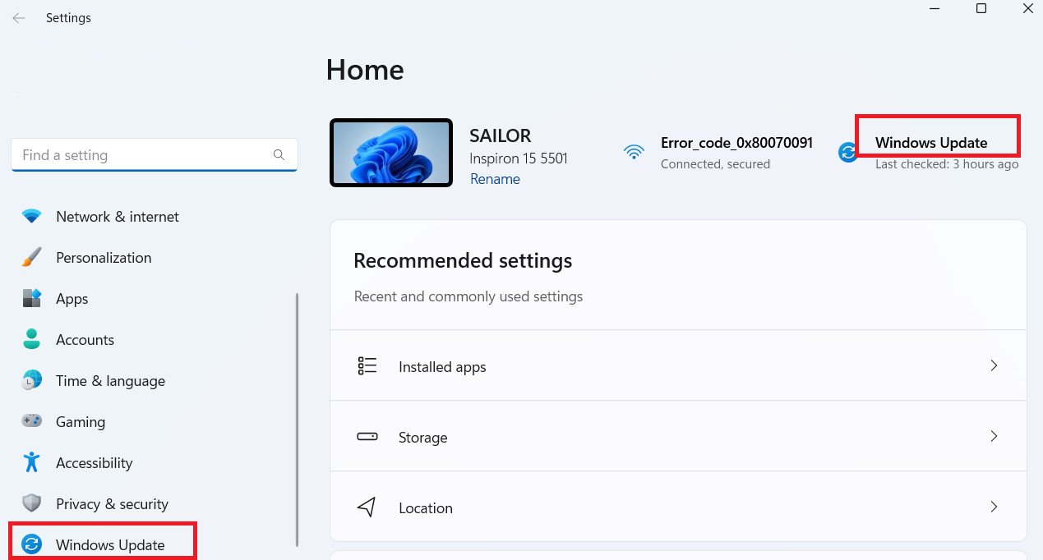The height and width of the screenshot is (560, 1043).
Task: Open the Installed apps row
Action: [x=678, y=366]
